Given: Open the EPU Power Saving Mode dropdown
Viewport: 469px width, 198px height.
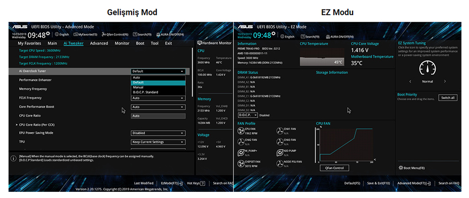Looking at the screenshot, I should (158, 133).
